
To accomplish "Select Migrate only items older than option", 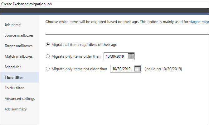I will point(48,56).
